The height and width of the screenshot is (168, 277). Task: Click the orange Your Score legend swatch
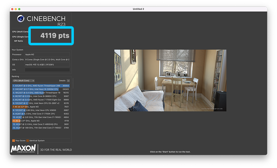(14, 141)
